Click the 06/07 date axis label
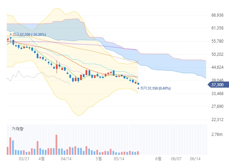Viewport: 229px width, 168px height. pos(176,159)
